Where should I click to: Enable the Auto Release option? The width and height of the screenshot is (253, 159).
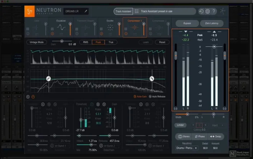(157, 97)
